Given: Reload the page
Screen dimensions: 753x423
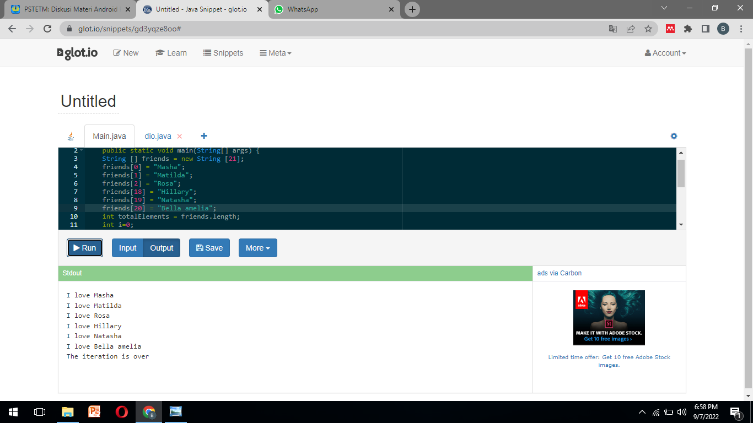Looking at the screenshot, I should point(47,29).
